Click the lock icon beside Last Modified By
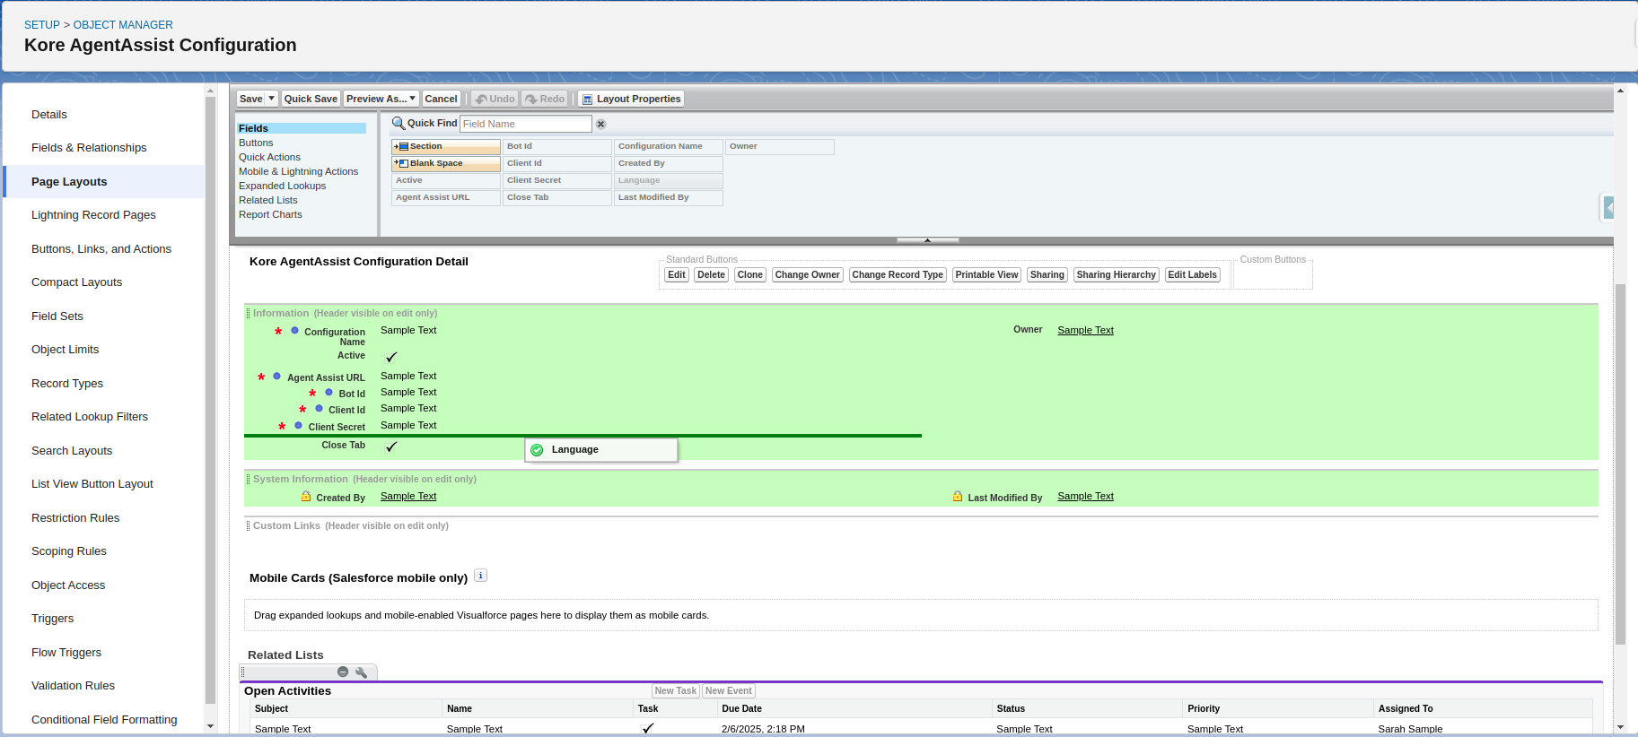This screenshot has height=737, width=1638. 958,497
